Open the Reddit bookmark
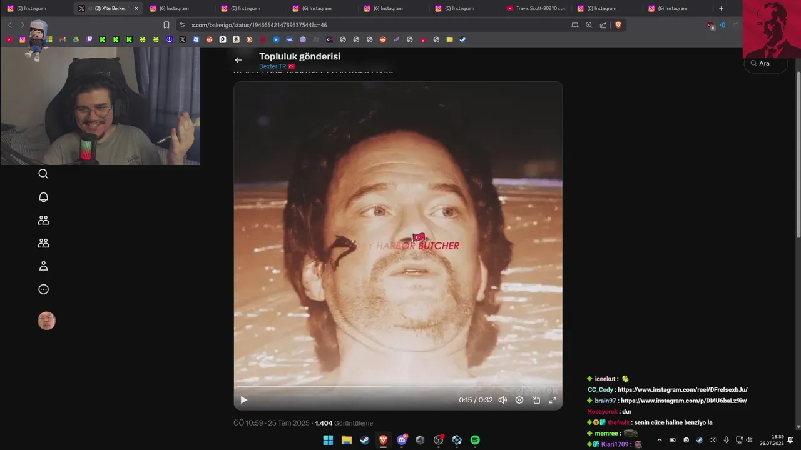 210,39
